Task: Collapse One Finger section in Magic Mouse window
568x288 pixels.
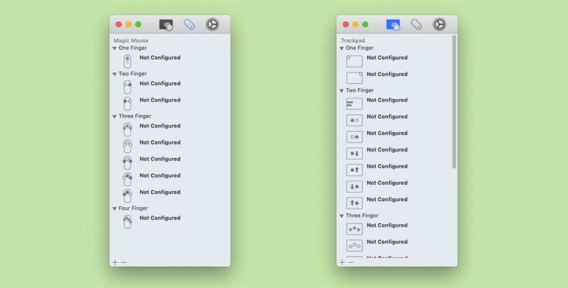Action: click(115, 48)
